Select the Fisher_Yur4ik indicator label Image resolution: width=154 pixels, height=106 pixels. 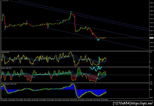(x=6, y=68)
